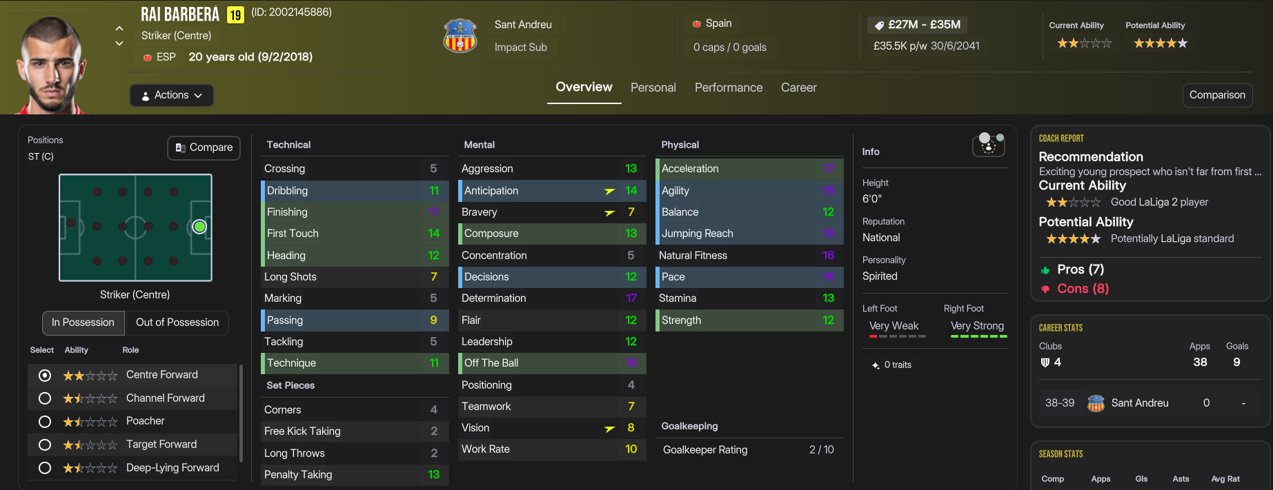Switch to the Out of Possession view
This screenshot has height=490, width=1273.
click(177, 323)
